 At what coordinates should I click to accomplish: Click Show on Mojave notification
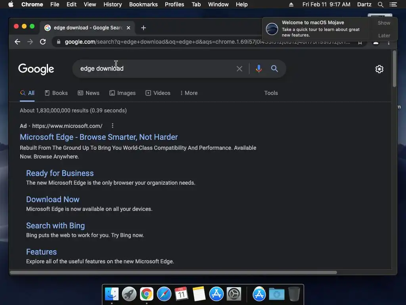pyautogui.click(x=384, y=23)
